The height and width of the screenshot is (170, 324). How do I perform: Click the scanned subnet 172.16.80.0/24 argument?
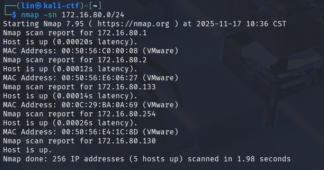coord(93,15)
